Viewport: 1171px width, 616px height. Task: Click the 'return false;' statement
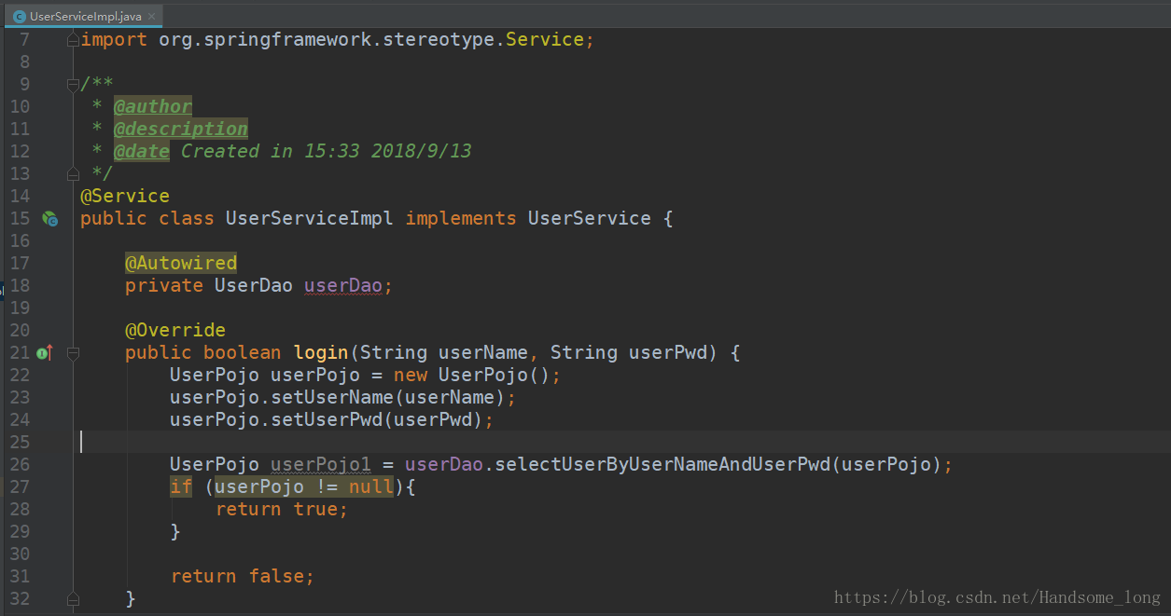coord(243,576)
